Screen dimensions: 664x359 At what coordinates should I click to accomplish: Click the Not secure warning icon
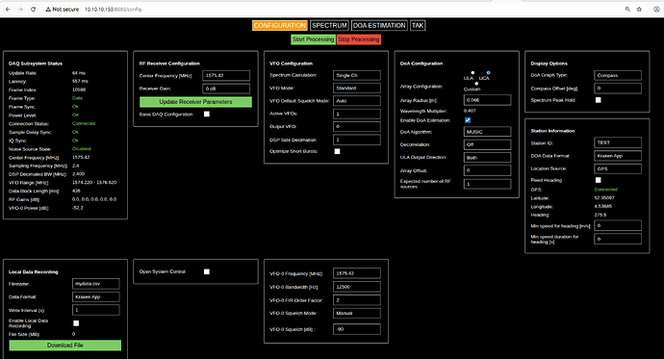click(x=48, y=9)
